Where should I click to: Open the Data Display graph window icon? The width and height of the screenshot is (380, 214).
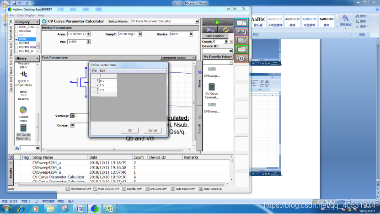[241, 22]
